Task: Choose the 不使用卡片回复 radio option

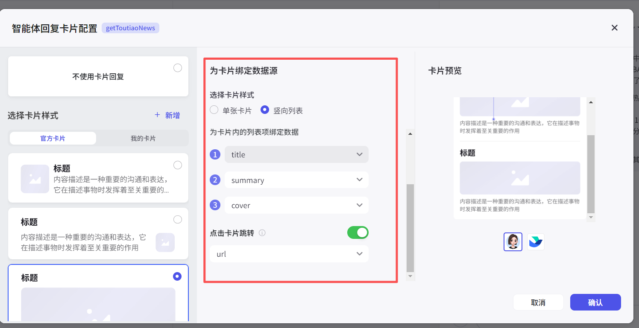Action: [177, 67]
